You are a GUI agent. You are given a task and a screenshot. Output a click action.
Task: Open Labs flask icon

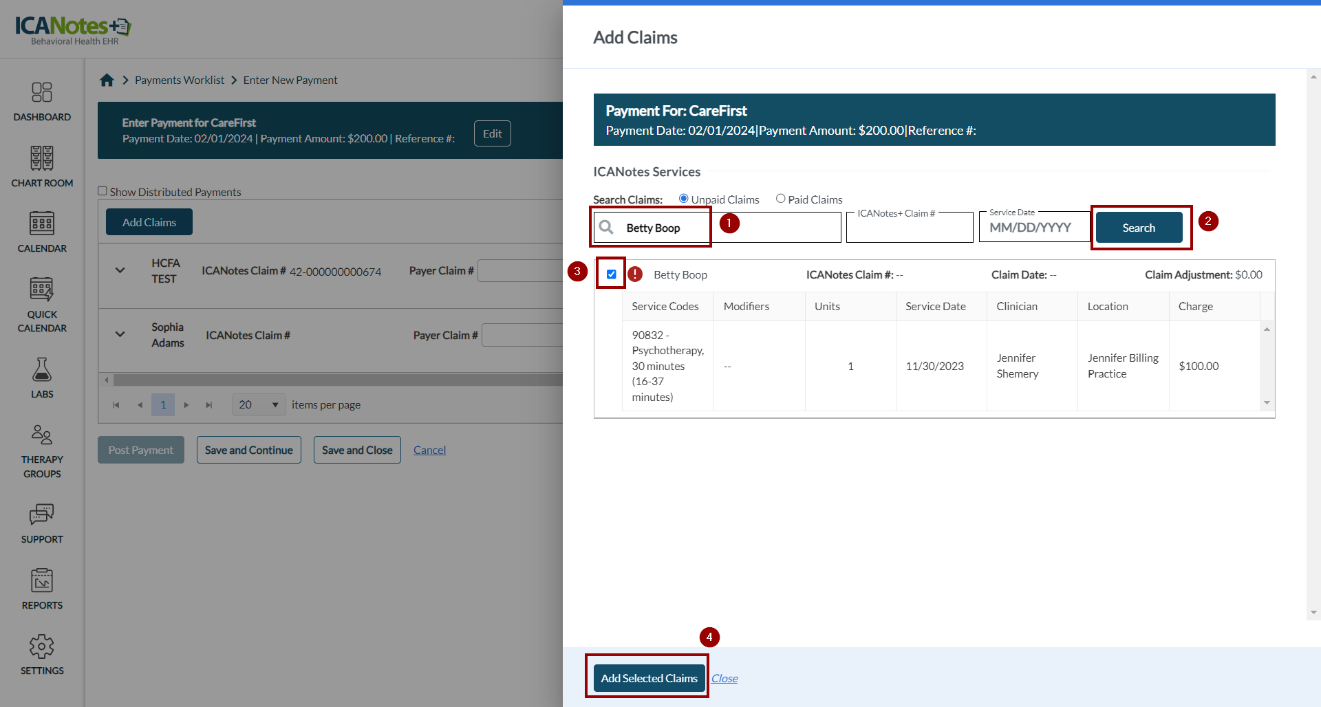pyautogui.click(x=42, y=369)
